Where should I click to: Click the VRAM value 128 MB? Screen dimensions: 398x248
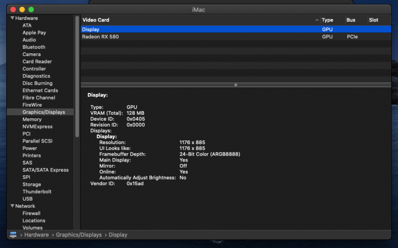click(x=135, y=113)
